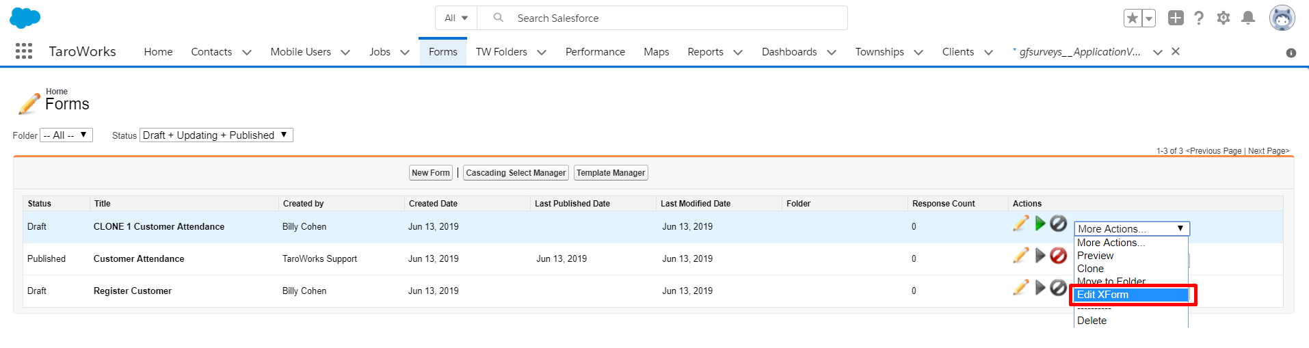Expand the Mobile Users tab chevron
This screenshot has height=348, width=1309.
[345, 52]
